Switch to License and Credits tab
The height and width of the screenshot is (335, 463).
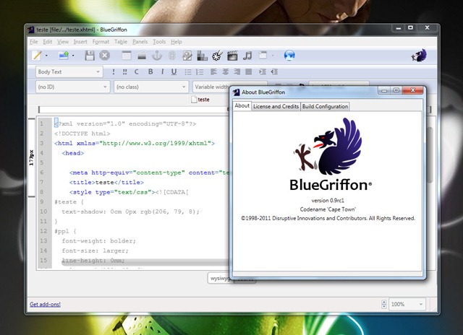point(276,106)
